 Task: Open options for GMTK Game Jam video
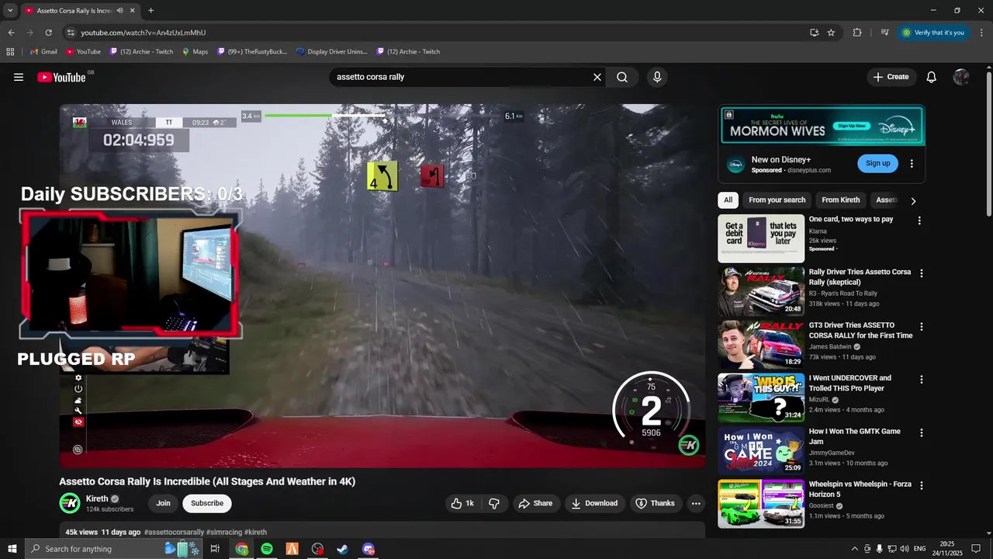(922, 432)
